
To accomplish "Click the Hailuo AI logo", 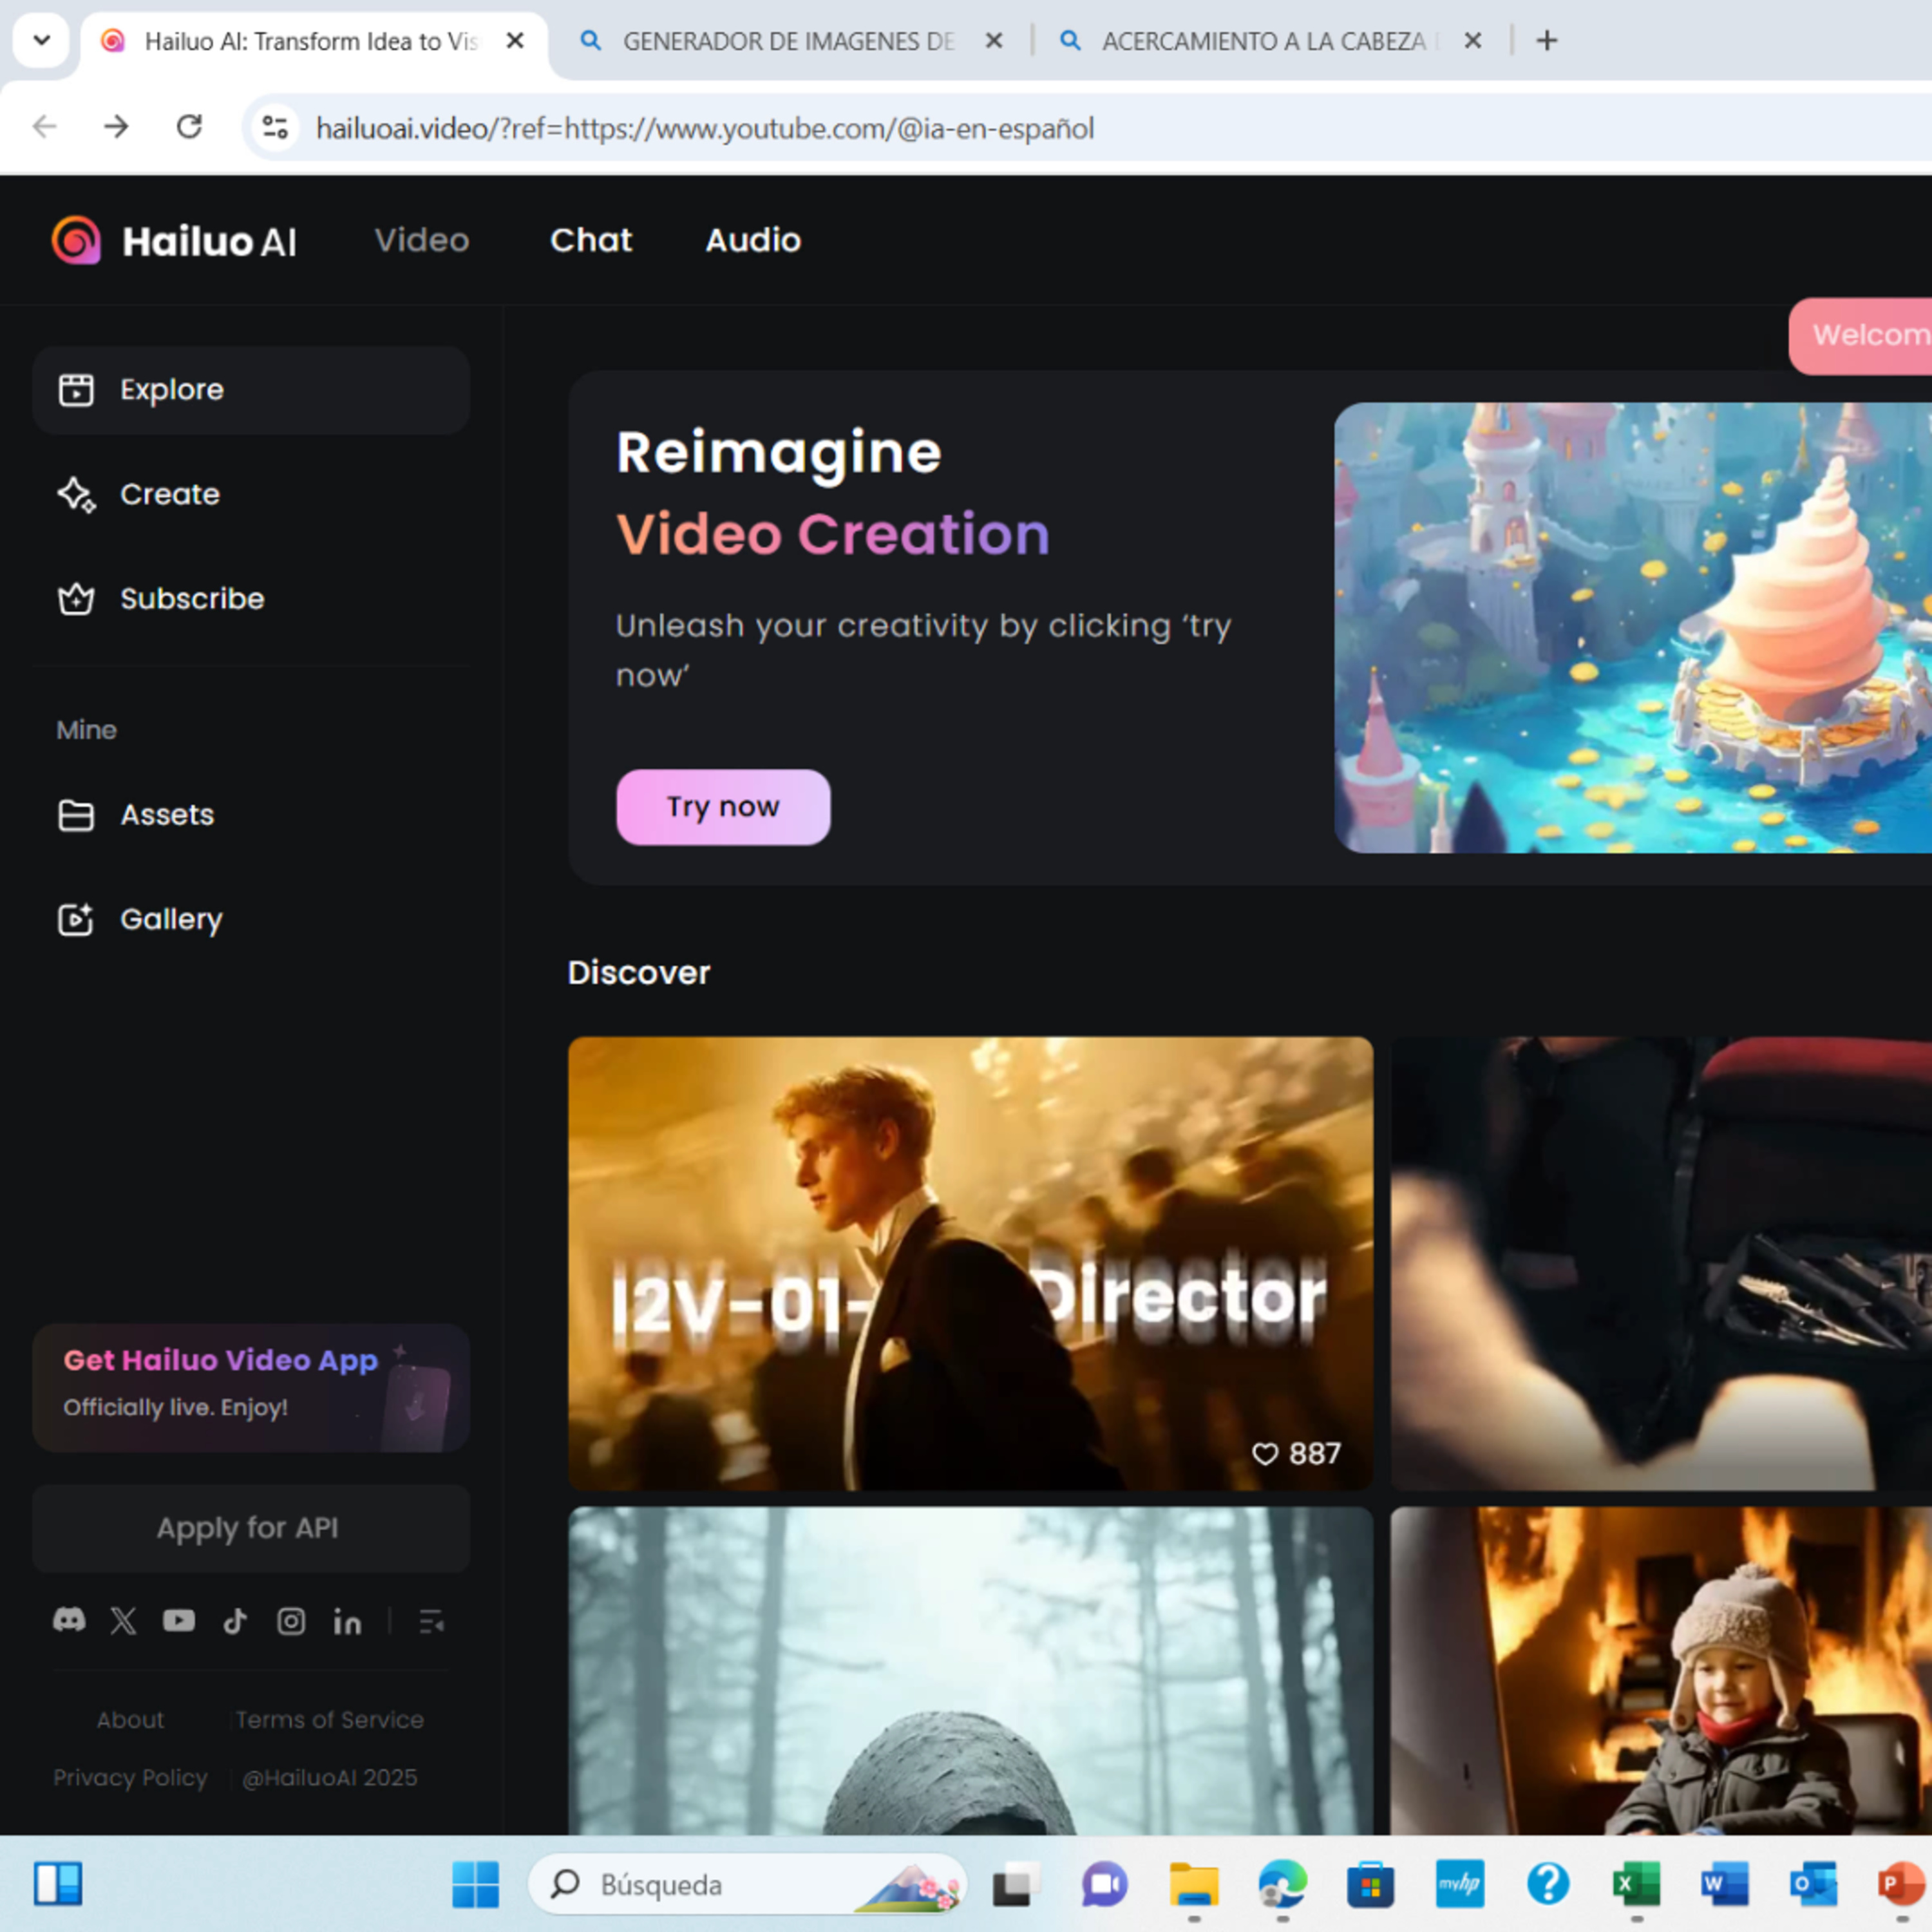I will click(x=174, y=241).
